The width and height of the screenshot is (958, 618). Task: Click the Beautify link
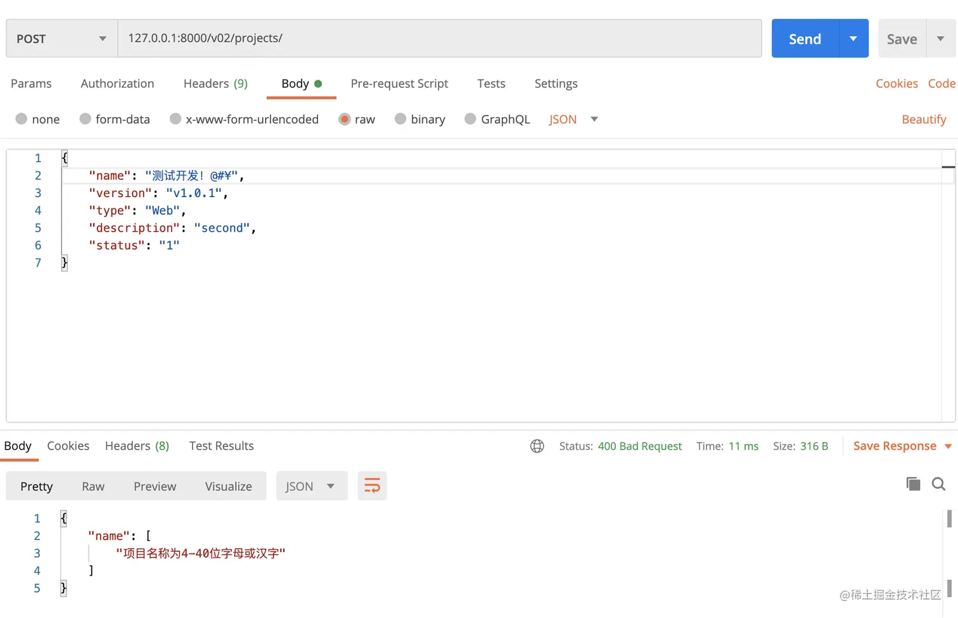(924, 119)
